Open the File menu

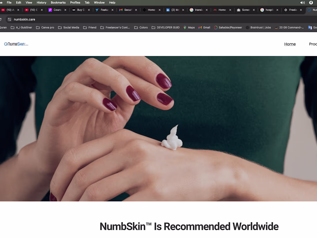click(x=9, y=3)
